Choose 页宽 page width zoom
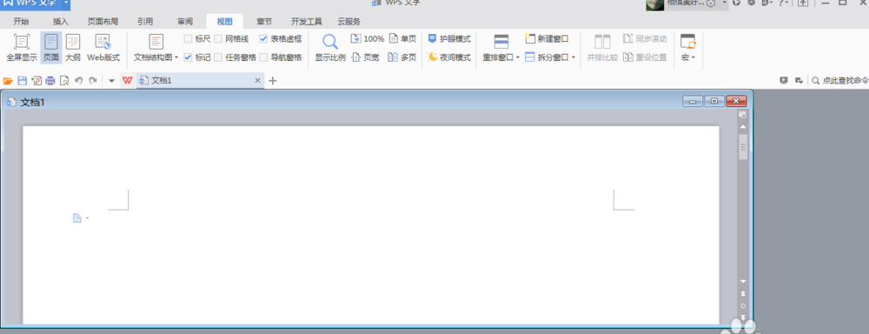 365,57
